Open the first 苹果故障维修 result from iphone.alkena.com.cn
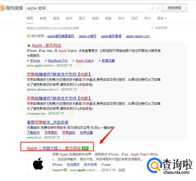 coord(59,74)
